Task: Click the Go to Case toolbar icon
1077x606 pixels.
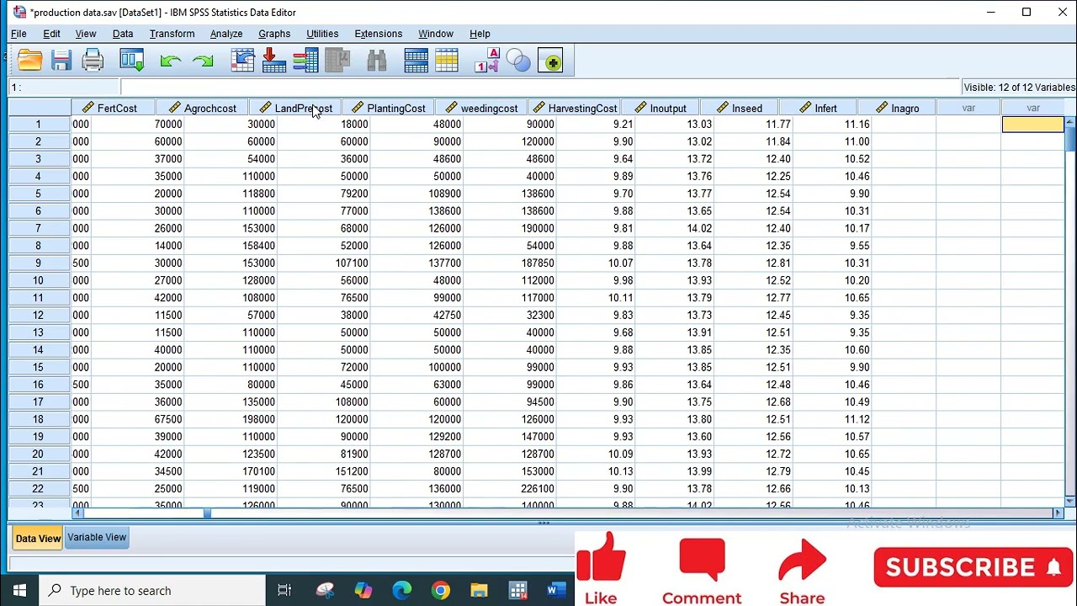Action: [x=242, y=61]
